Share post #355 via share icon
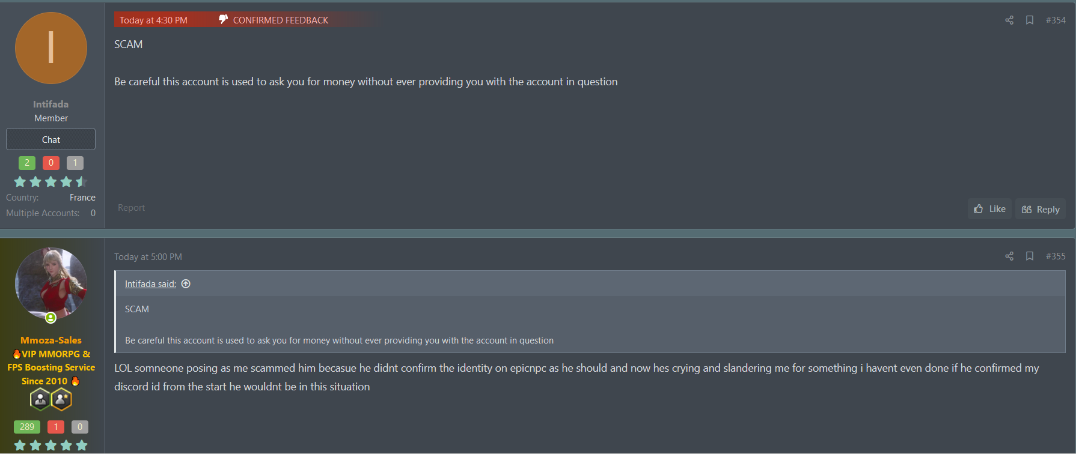Screen dimensions: 1076x454 point(1009,256)
